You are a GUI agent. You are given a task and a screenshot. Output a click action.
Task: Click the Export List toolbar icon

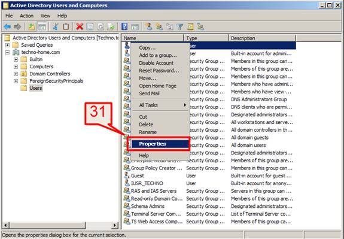tap(111, 27)
